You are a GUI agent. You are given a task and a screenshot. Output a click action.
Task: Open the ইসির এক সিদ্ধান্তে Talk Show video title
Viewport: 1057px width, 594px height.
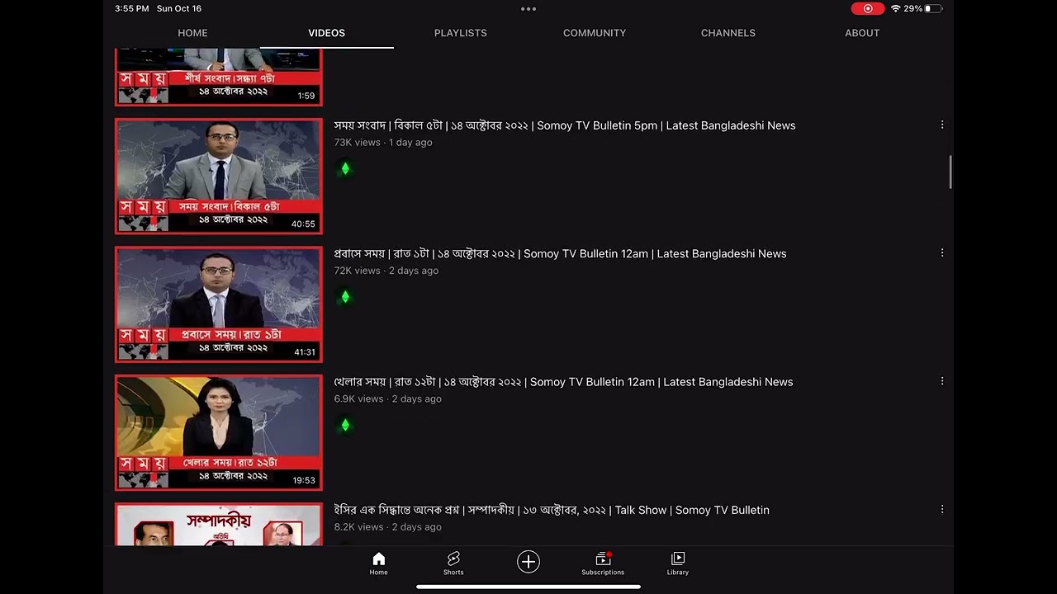tap(552, 510)
